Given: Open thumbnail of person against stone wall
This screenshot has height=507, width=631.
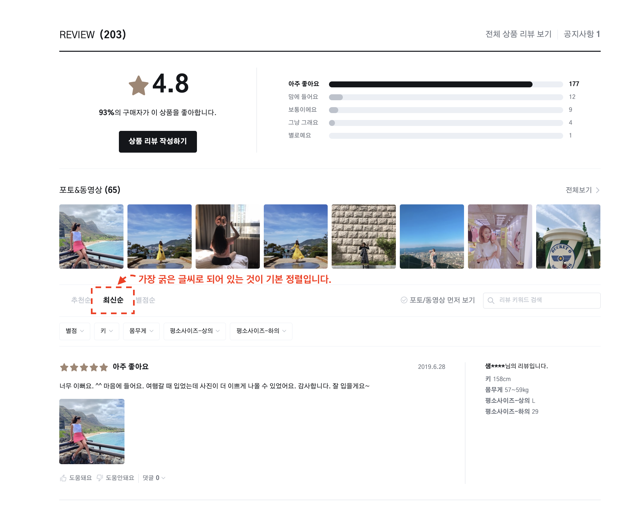Looking at the screenshot, I should point(364,236).
